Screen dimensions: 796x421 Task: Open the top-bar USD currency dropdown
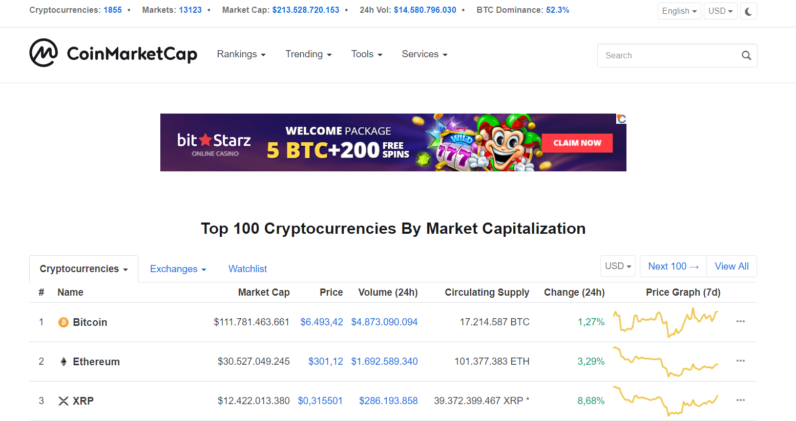click(720, 11)
